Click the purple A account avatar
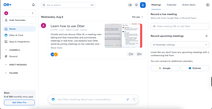 (x=6, y=13)
